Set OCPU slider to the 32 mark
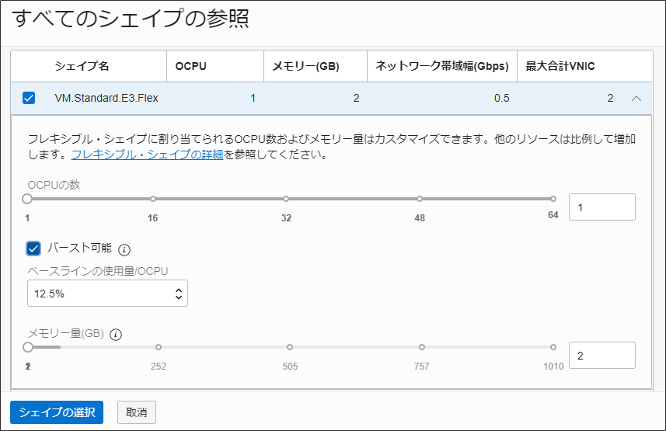The image size is (666, 431). pos(286,200)
